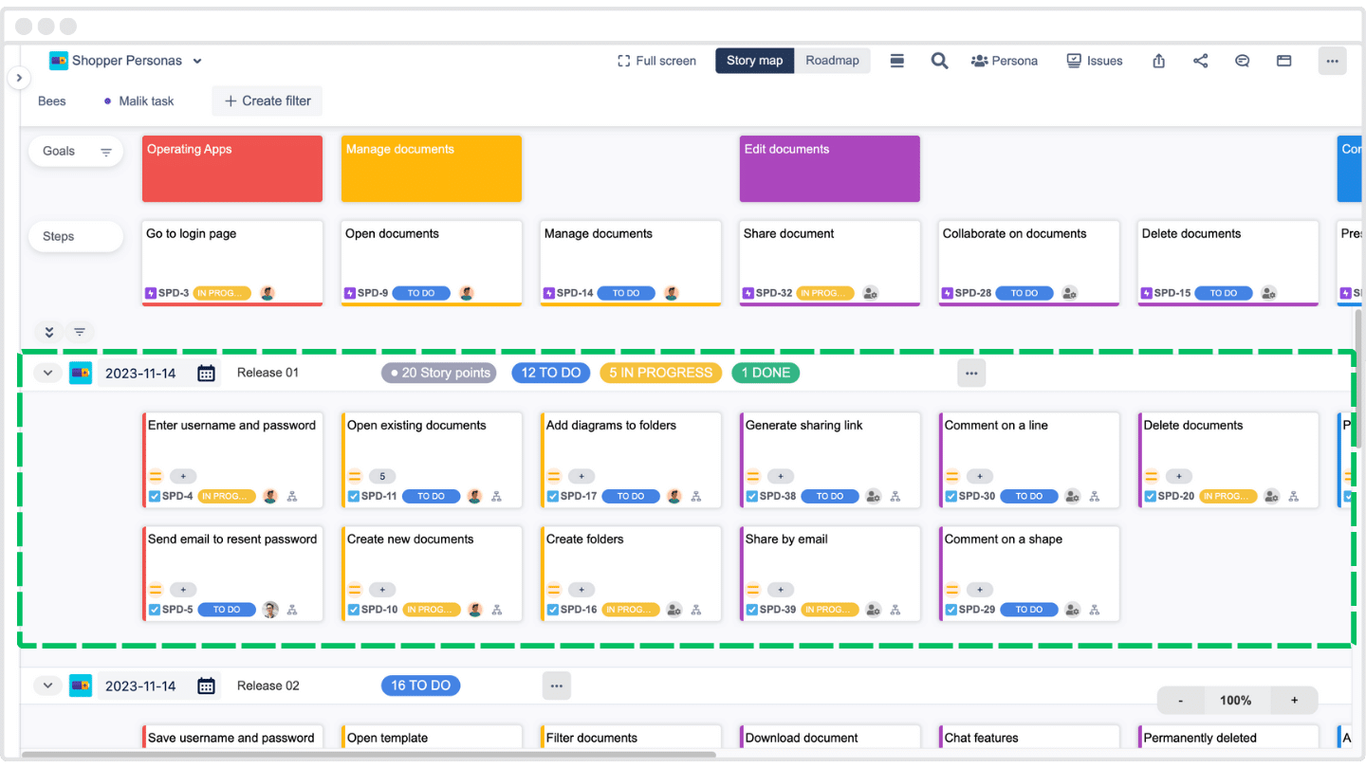Click story points plus on SPD-4
This screenshot has width=1366, height=768.
click(183, 476)
